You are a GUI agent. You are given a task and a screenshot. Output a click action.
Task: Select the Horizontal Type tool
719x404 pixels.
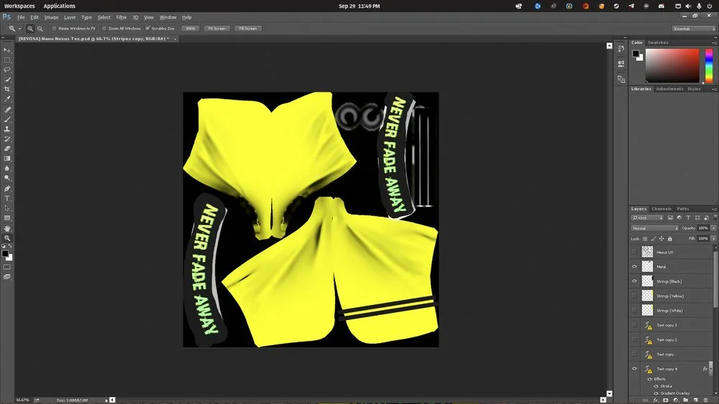coord(7,198)
